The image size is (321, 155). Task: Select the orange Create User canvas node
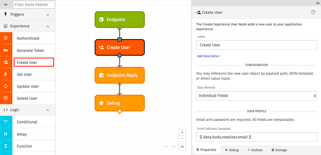(x=120, y=47)
